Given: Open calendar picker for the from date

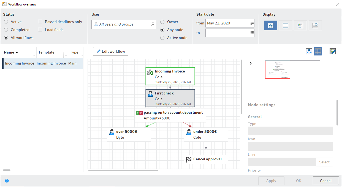Looking at the screenshot, I should tap(252, 23).
